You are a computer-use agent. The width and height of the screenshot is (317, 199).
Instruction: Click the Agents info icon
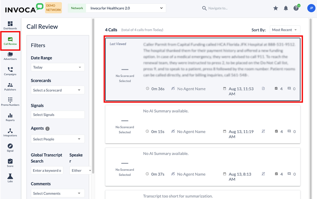tap(48, 129)
